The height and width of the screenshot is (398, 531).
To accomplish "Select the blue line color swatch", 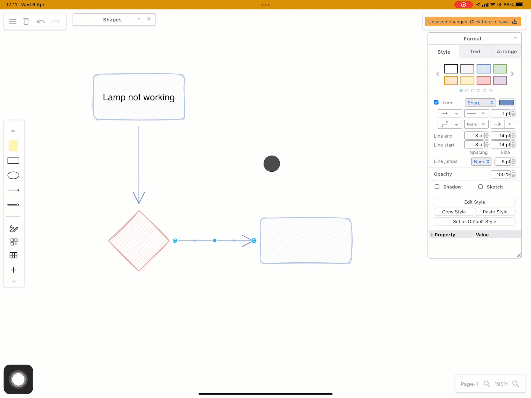I will point(507,103).
